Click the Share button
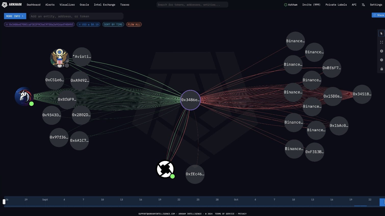 pos(379,15)
